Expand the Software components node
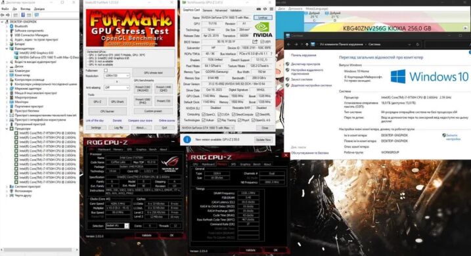Image resolution: width=471 pixels, height=256 pixels. tap(7, 31)
